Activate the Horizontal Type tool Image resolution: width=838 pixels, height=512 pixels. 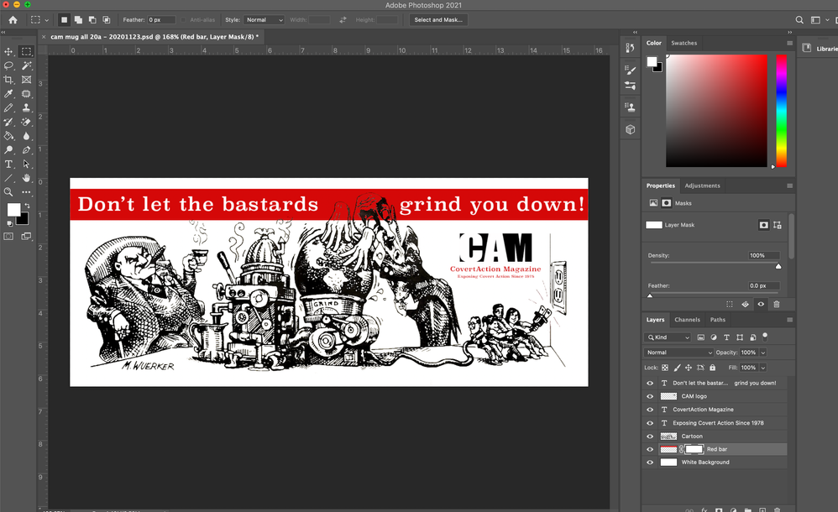point(8,165)
